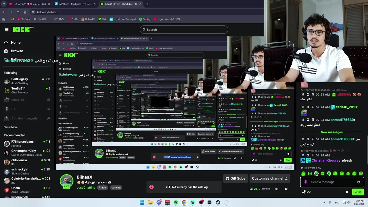
Task: Open the DokanTIP bookmark
Action: pyautogui.click(x=88, y=19)
